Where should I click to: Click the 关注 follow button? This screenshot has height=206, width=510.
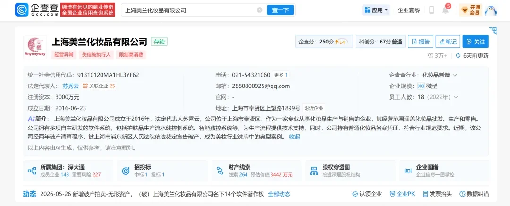(476, 42)
